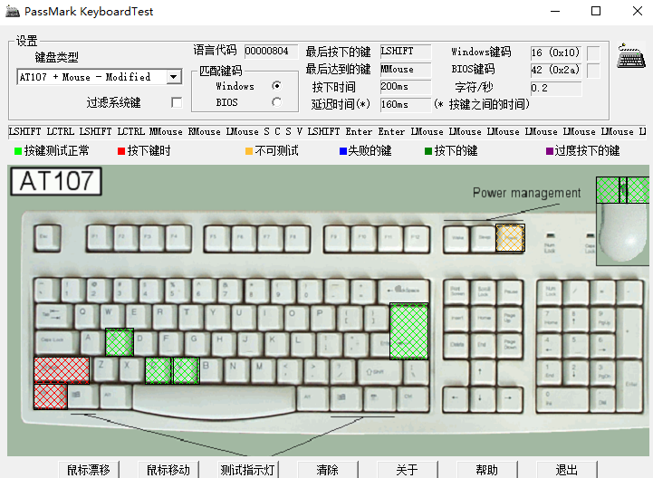Click the 帮助 button

pos(487,470)
